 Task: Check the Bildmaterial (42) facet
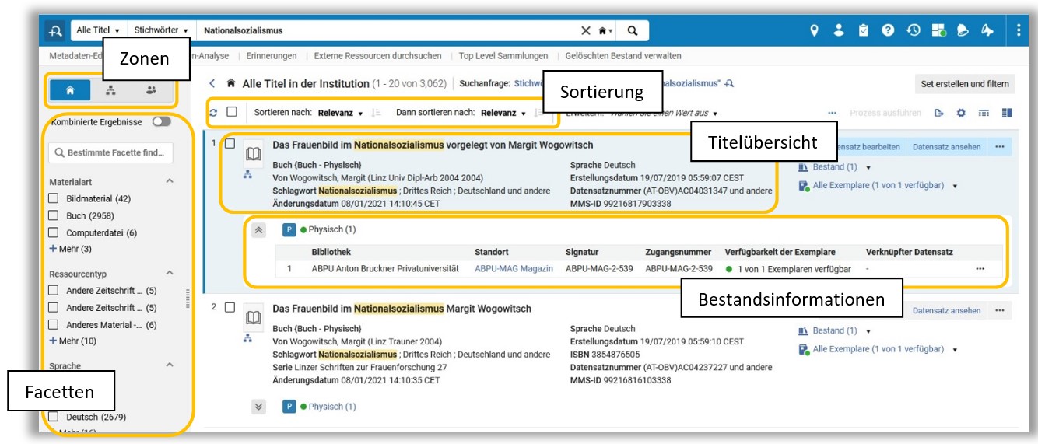point(54,198)
